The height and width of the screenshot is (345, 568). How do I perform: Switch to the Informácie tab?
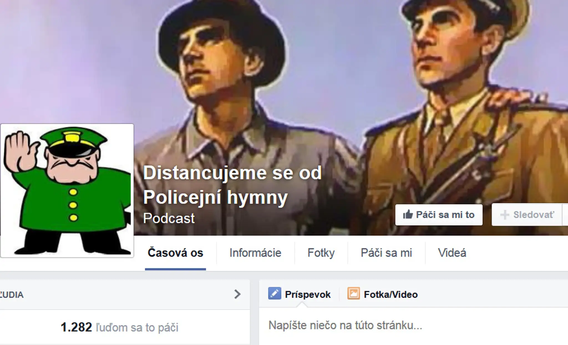click(255, 253)
